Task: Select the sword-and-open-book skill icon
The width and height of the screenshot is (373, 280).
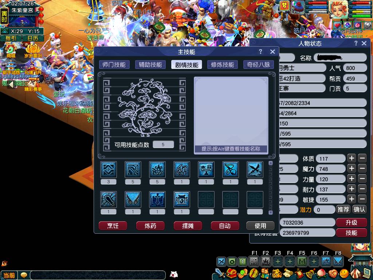Action: 157,199
